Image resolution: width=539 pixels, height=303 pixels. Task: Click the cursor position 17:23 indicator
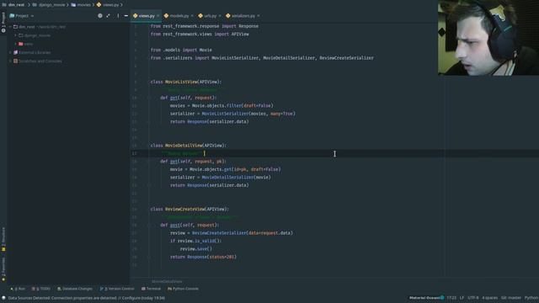click(451, 298)
